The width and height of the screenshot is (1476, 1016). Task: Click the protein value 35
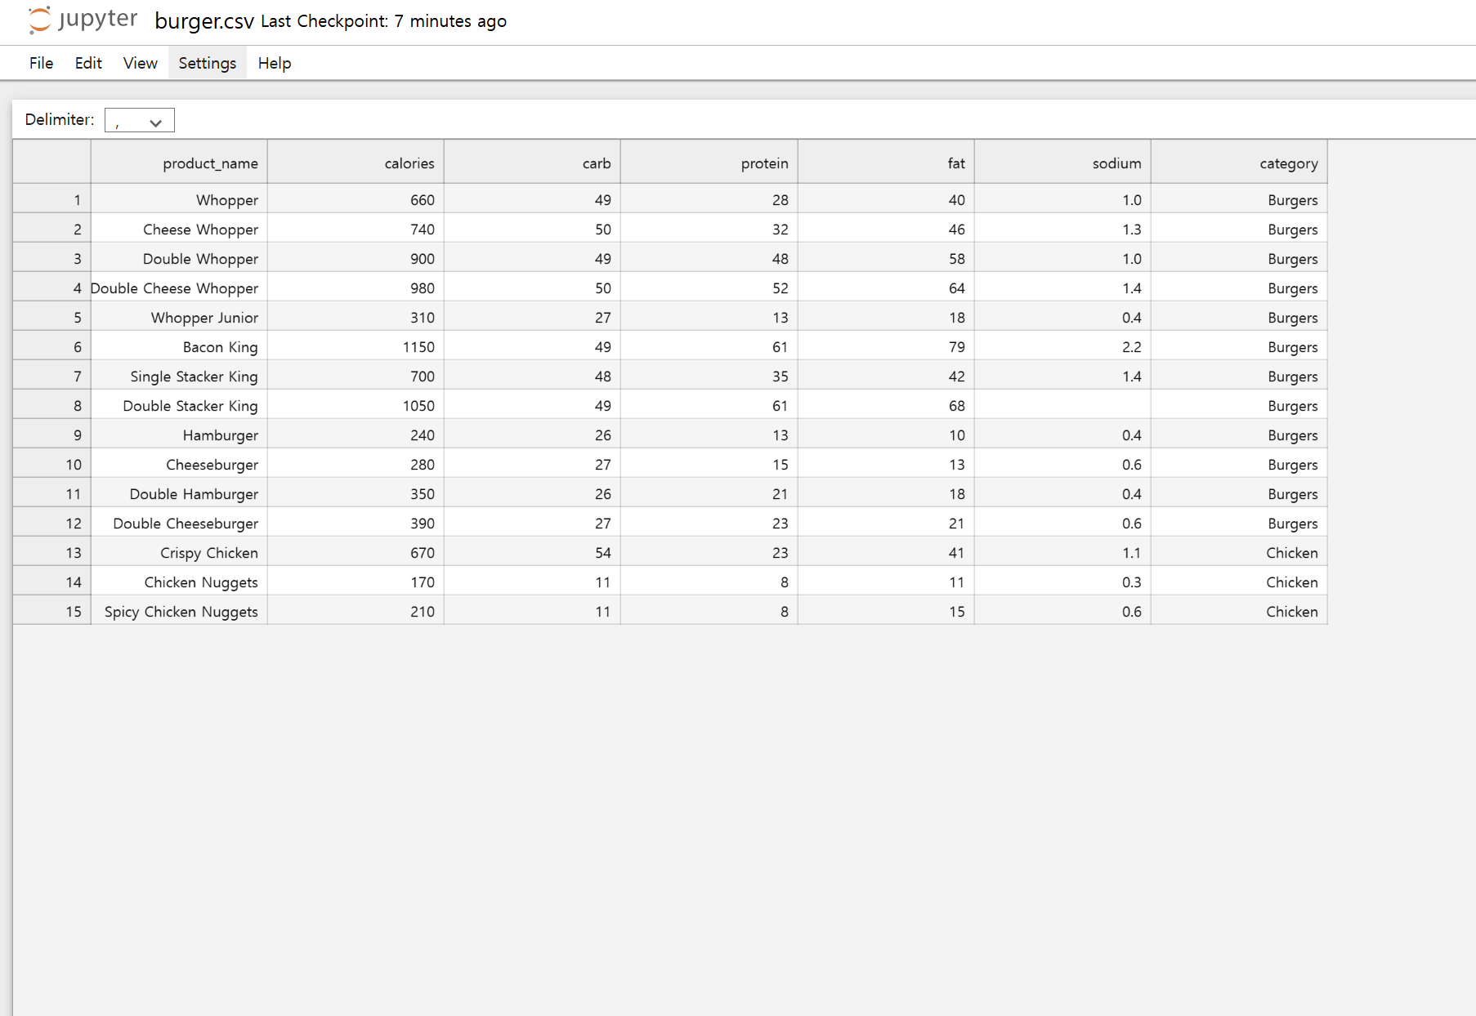[x=709, y=376]
